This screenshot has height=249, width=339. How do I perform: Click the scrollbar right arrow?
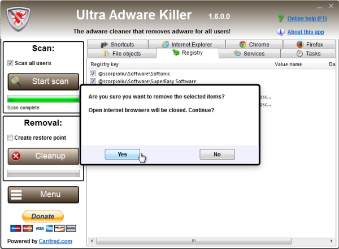coord(332,241)
